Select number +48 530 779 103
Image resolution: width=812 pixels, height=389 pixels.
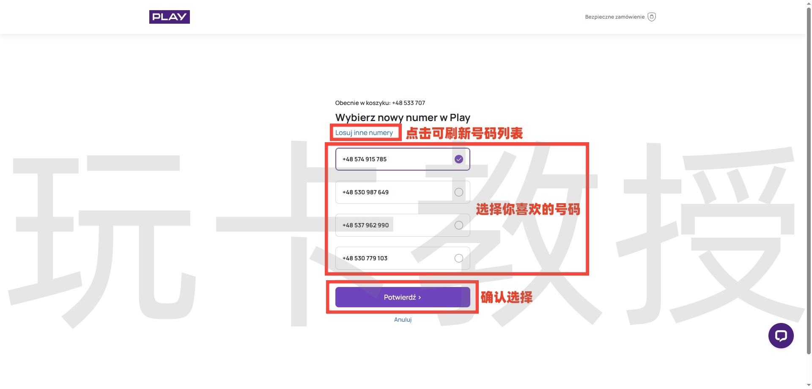(403, 258)
